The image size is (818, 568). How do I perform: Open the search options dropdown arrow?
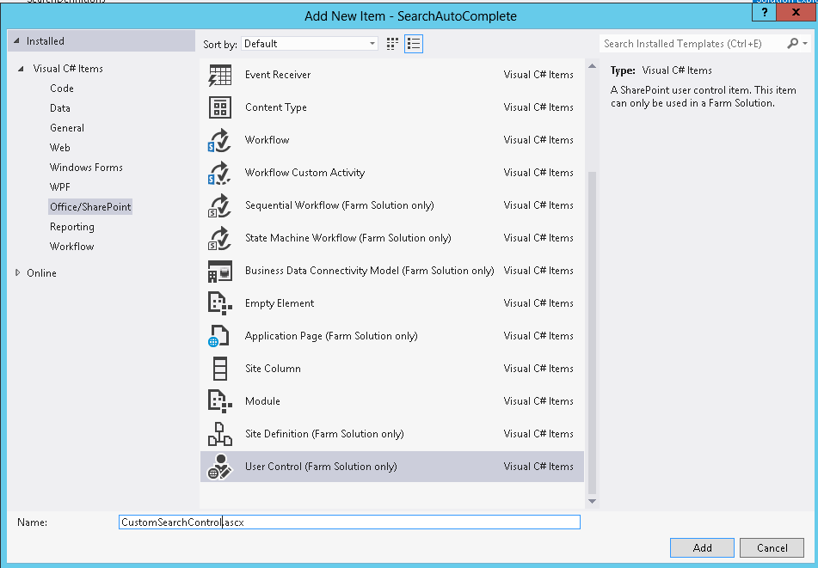pyautogui.click(x=805, y=44)
